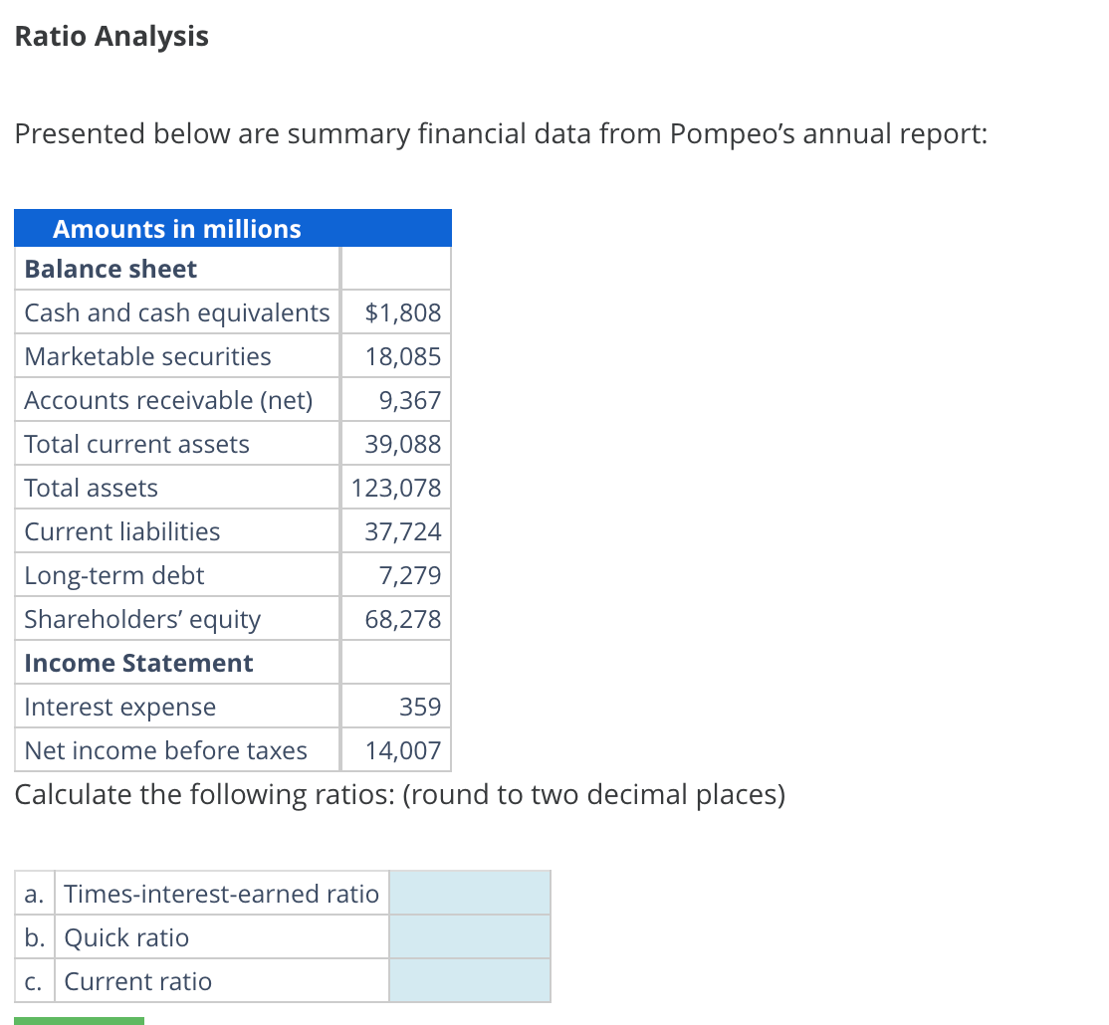This screenshot has height=1025, width=1109.
Task: Click the 123,078 total assets value
Action: [x=396, y=488]
